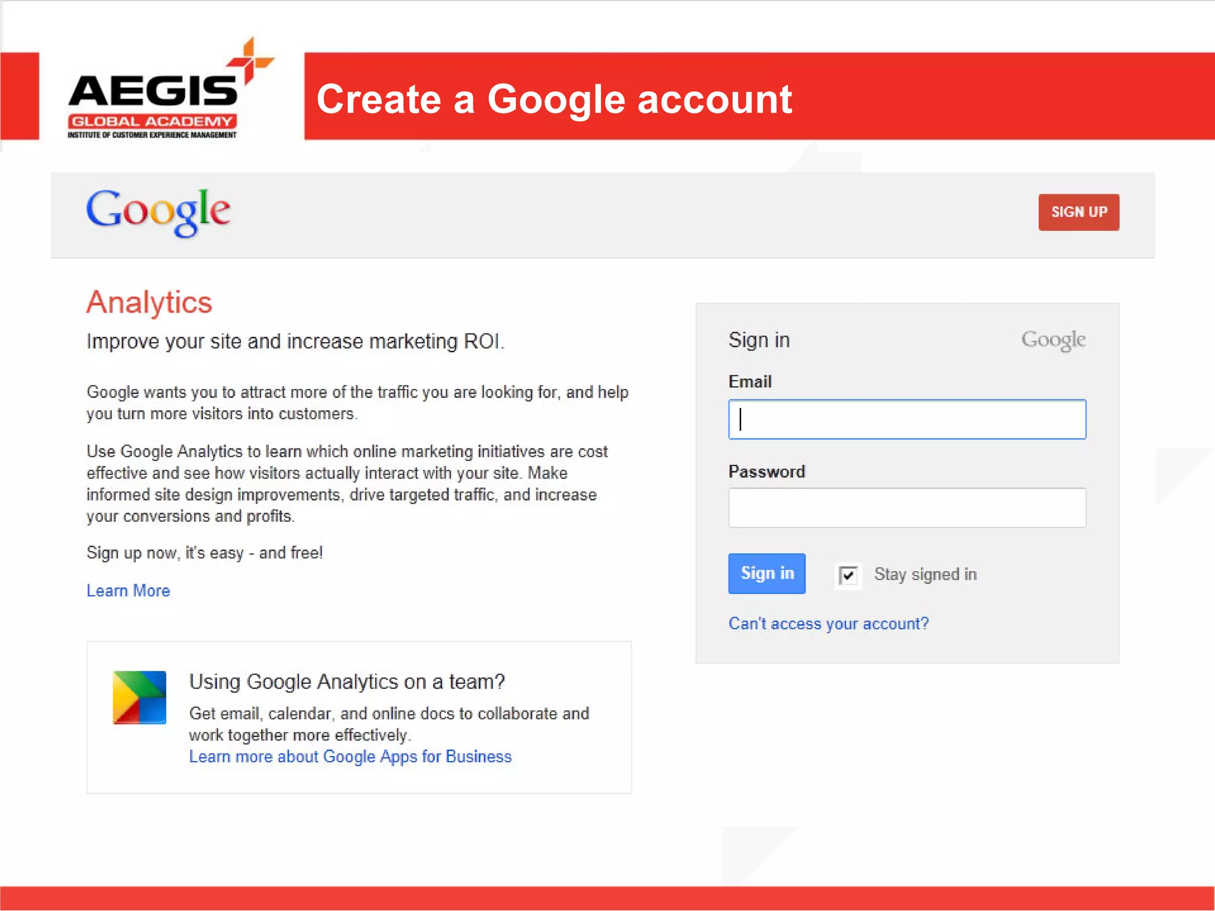The width and height of the screenshot is (1215, 911).
Task: Click the Google logo in header
Action: click(158, 212)
